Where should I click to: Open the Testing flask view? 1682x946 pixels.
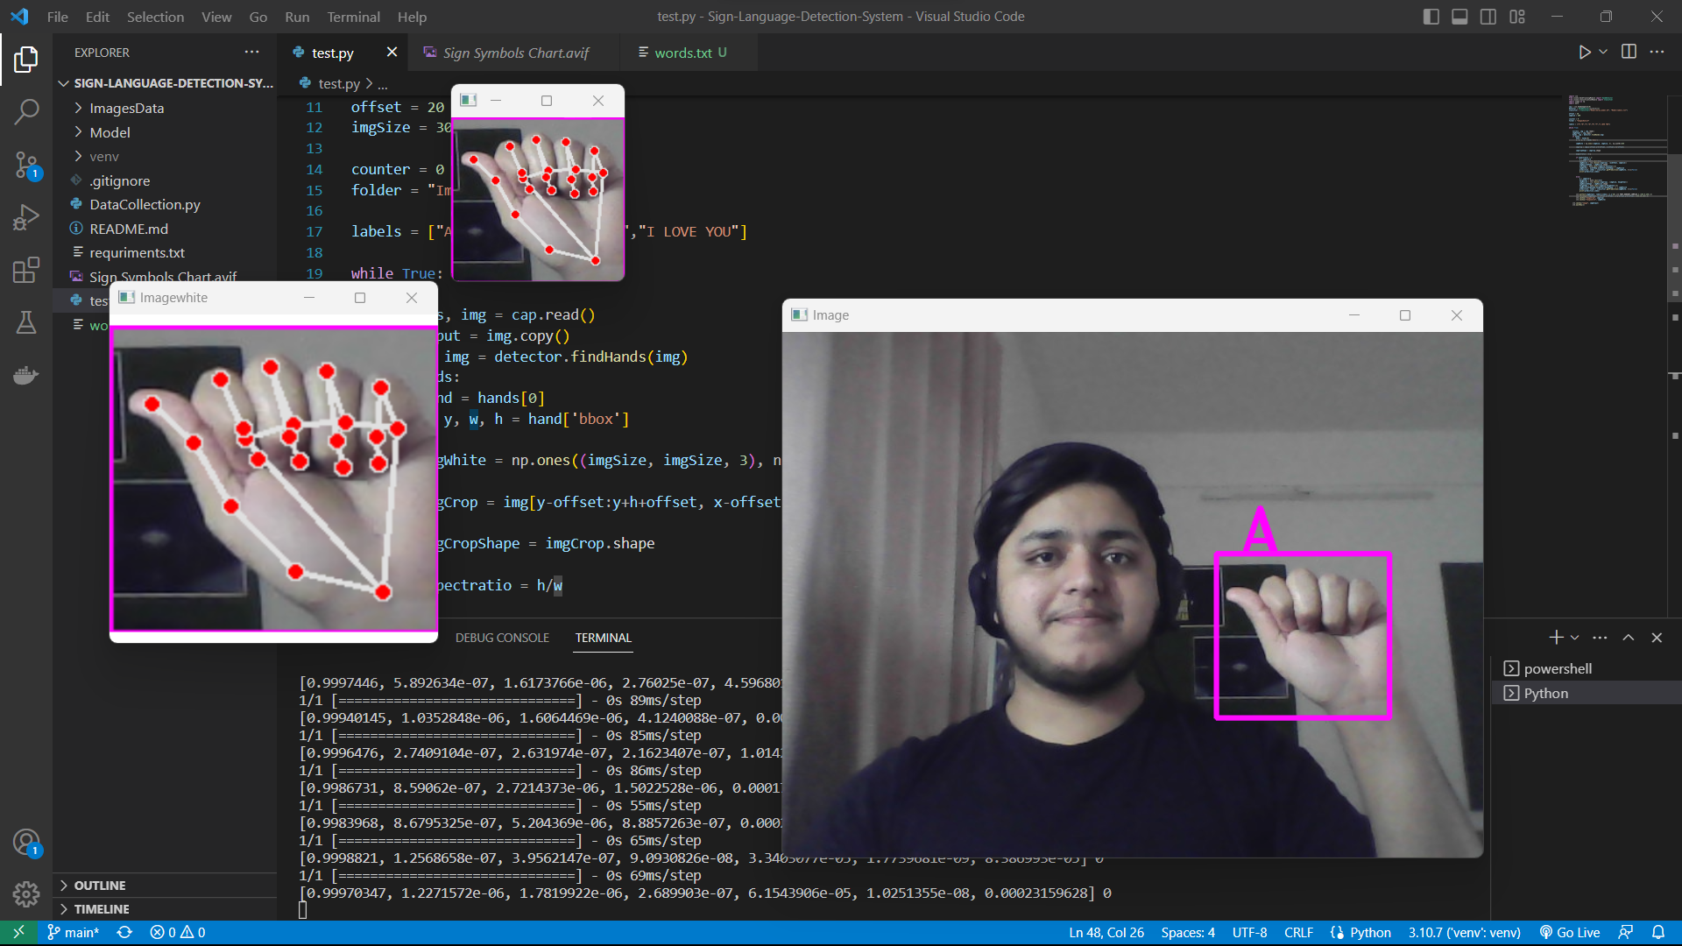pos(26,322)
